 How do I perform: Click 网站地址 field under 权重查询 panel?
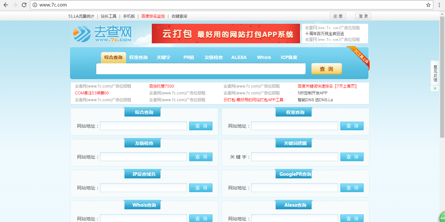coord(294,126)
